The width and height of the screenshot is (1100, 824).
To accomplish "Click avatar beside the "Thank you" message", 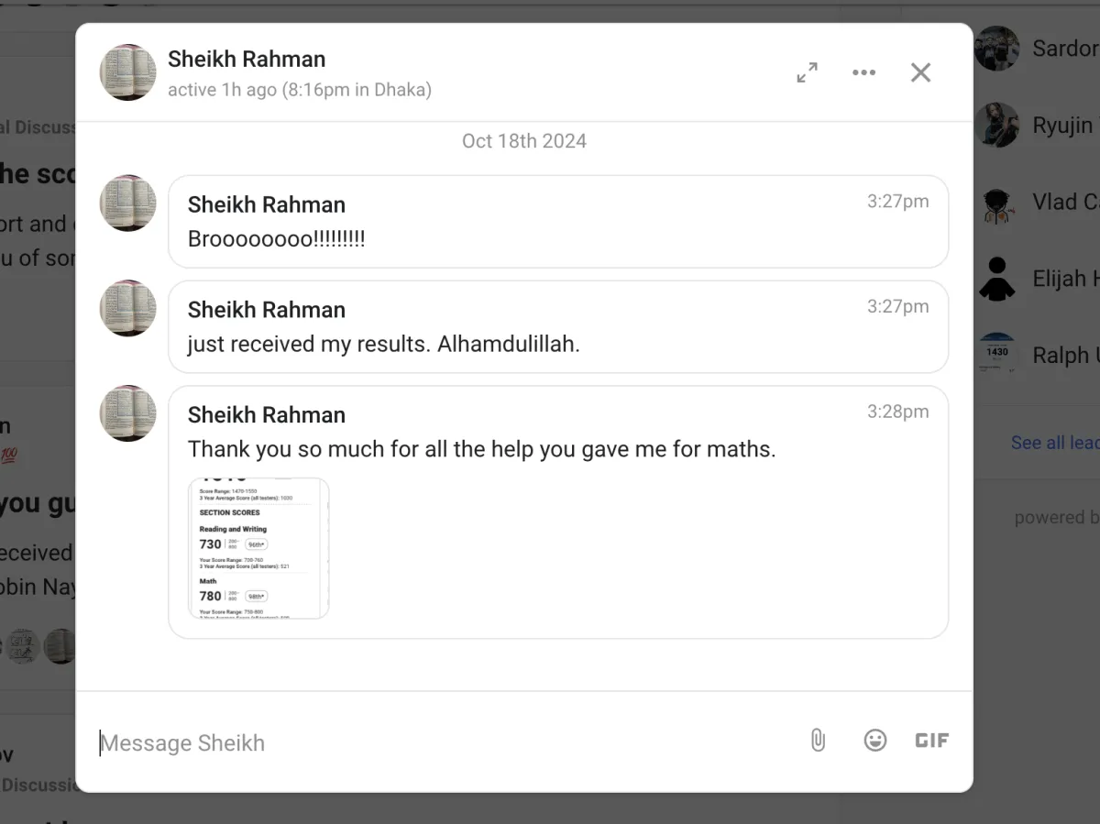I will point(127,413).
